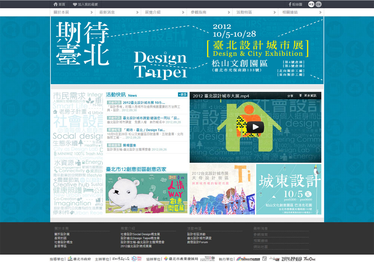Open footer link 設計原生種-臺北設計主題博覽會
Image resolution: width=374 pixels, height=262 pixels.
click(x=142, y=242)
